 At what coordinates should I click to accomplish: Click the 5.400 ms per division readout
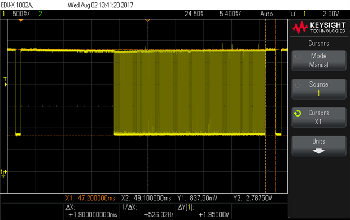(230, 14)
